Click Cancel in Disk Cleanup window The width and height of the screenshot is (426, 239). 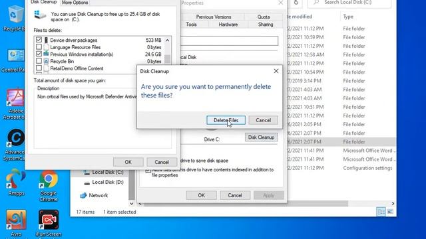pyautogui.click(x=162, y=162)
